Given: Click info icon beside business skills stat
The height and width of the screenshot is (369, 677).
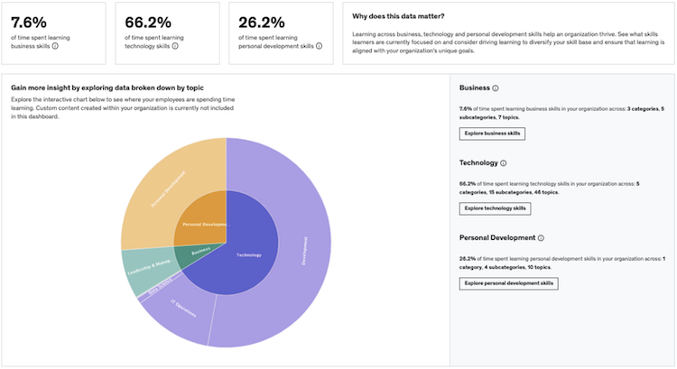Looking at the screenshot, I should (x=56, y=45).
